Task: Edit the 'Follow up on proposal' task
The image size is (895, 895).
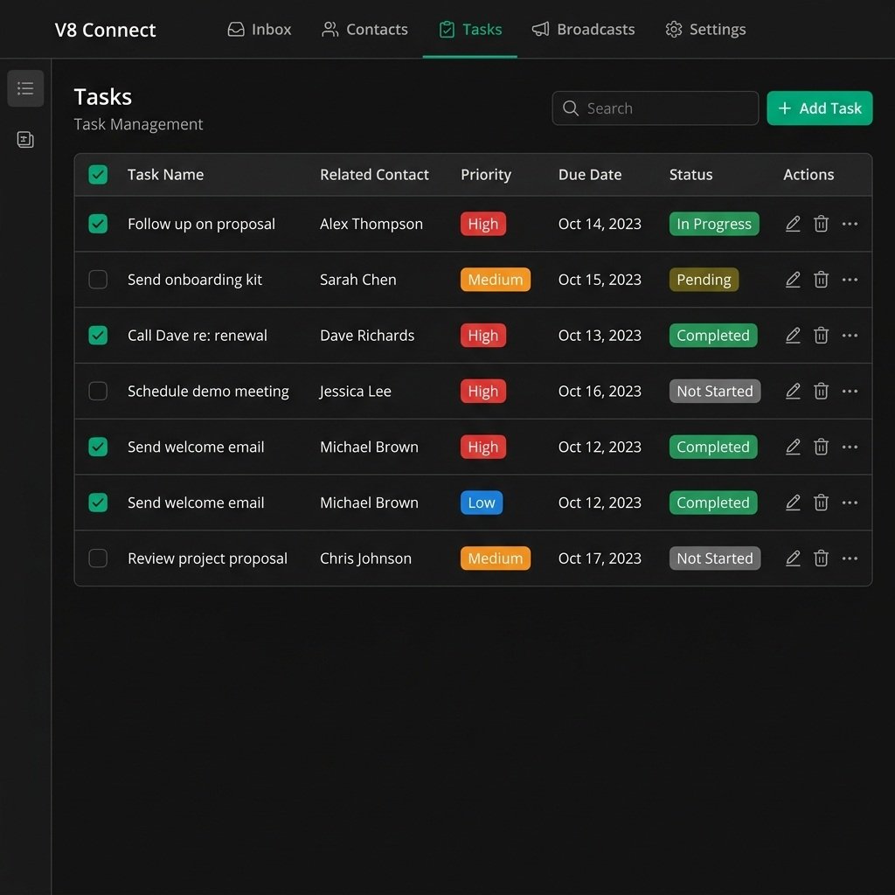Action: pos(792,224)
